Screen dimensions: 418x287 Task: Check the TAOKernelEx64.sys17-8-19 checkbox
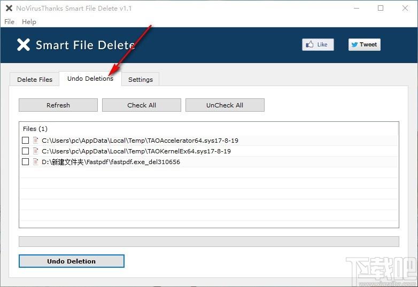click(x=25, y=151)
